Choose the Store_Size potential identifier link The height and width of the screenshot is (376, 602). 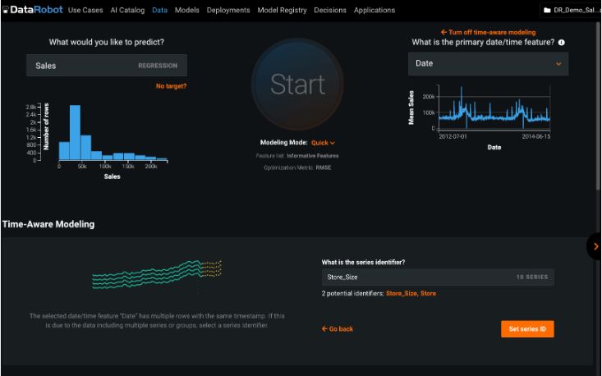tap(402, 294)
